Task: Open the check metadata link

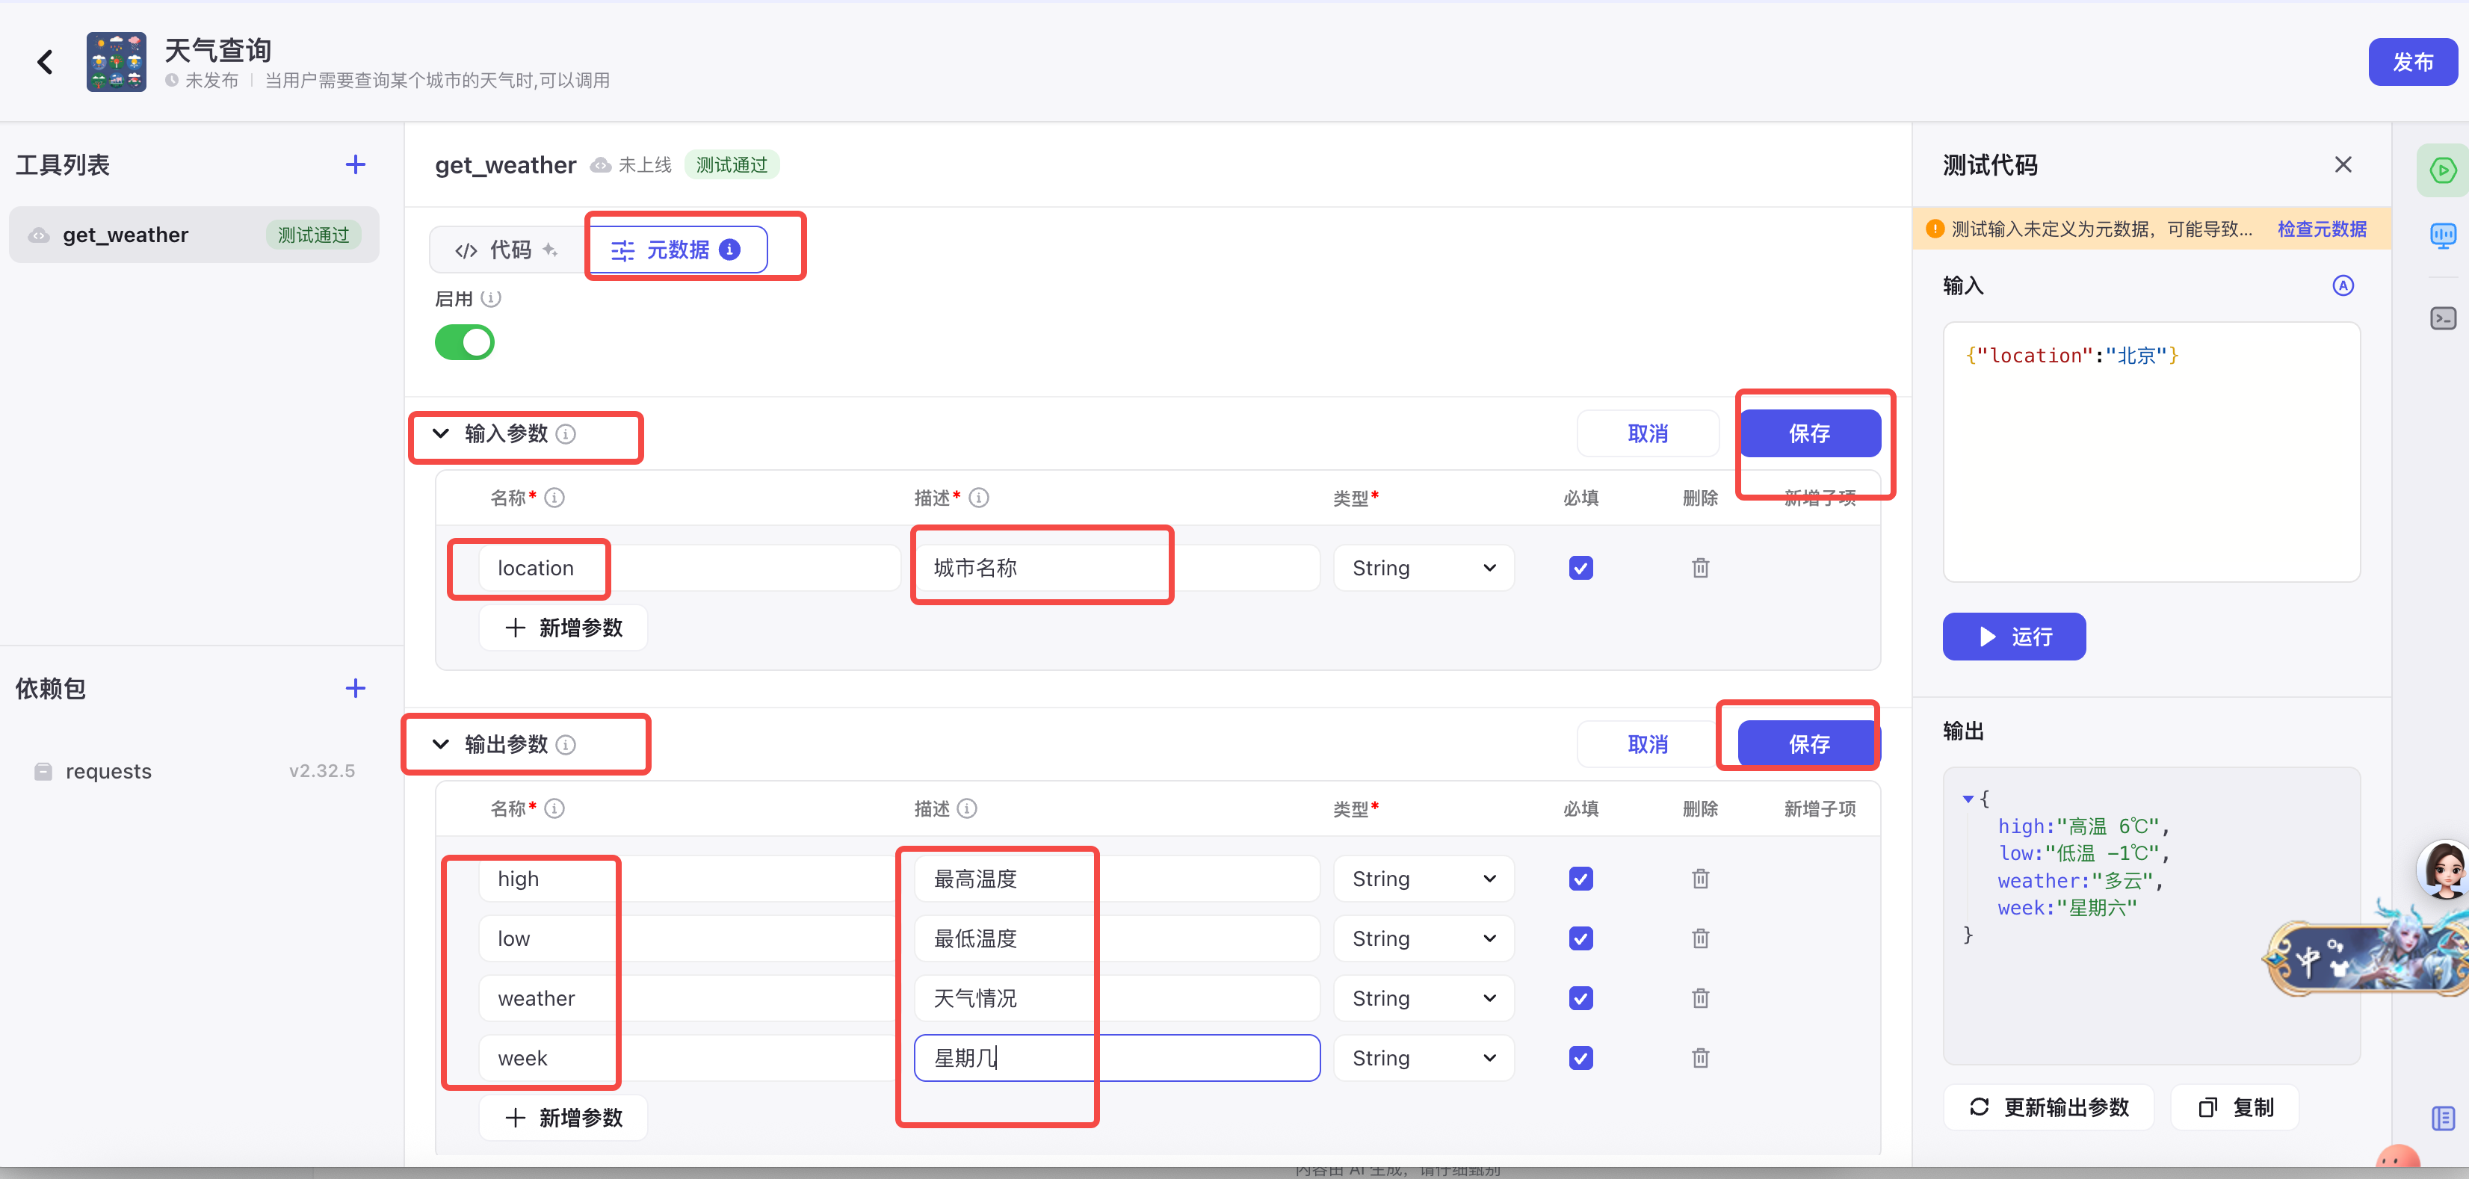Action: (x=2321, y=229)
